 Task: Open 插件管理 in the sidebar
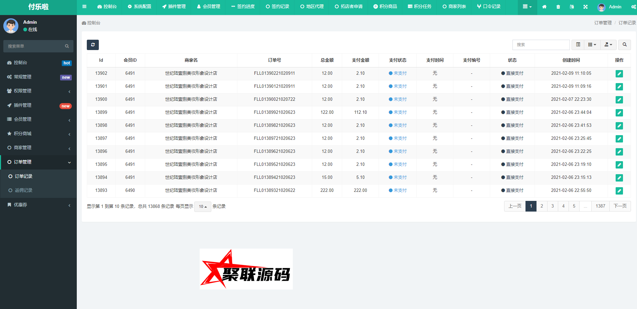click(x=38, y=105)
